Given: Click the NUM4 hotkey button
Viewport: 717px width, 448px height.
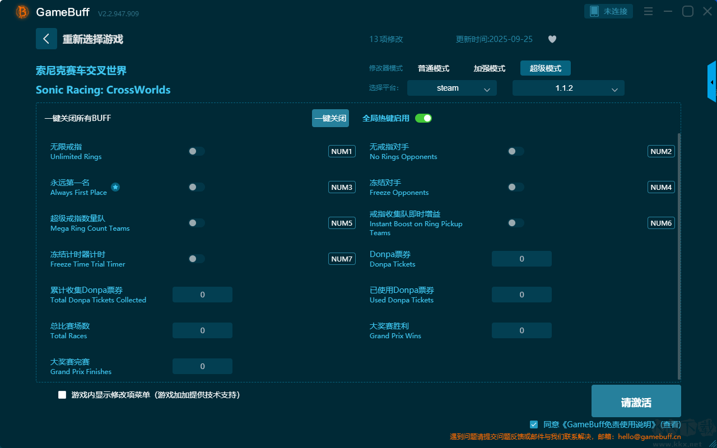Looking at the screenshot, I should (661, 187).
